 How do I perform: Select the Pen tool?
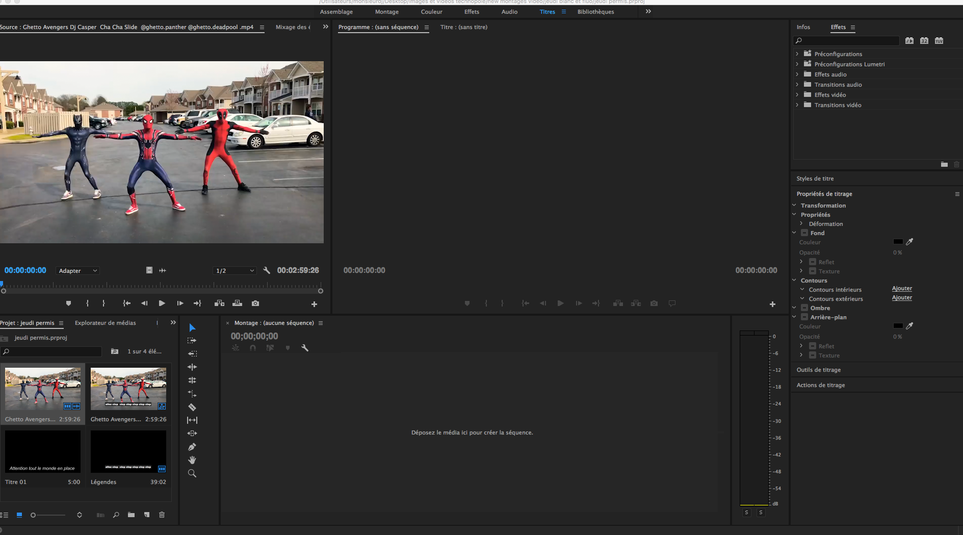point(192,447)
